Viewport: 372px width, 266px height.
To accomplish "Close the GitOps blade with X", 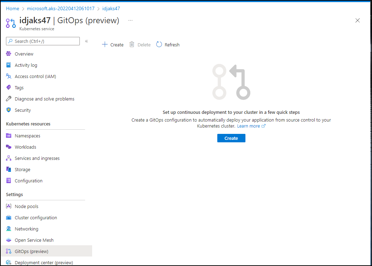I will 358,20.
